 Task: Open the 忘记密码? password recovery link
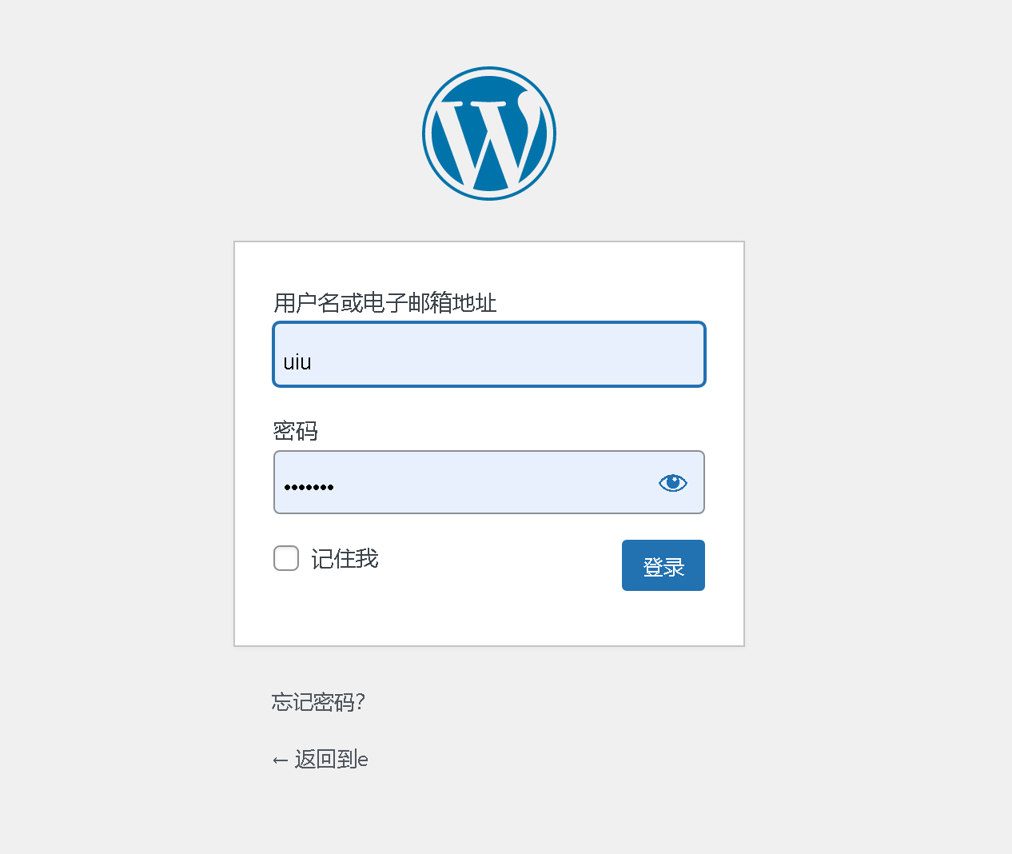click(317, 703)
